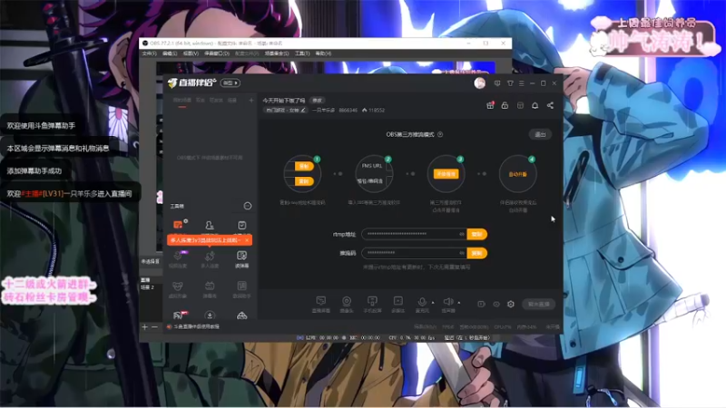Open the first orange toolbox icon

(x=178, y=225)
